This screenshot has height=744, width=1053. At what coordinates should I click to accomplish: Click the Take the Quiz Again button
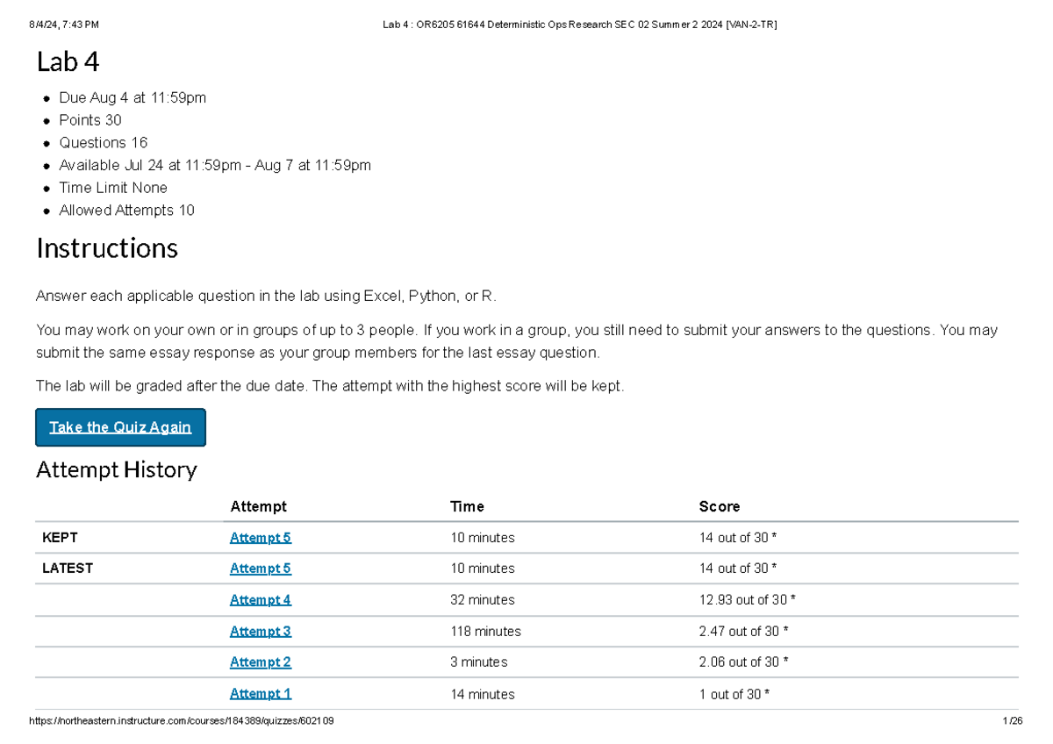point(120,427)
